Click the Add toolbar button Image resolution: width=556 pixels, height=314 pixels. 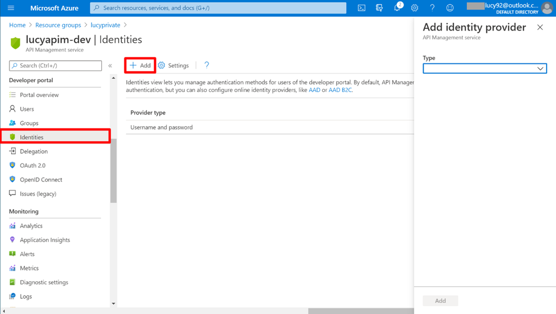(x=140, y=66)
